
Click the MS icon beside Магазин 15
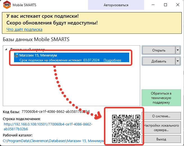click(16, 55)
